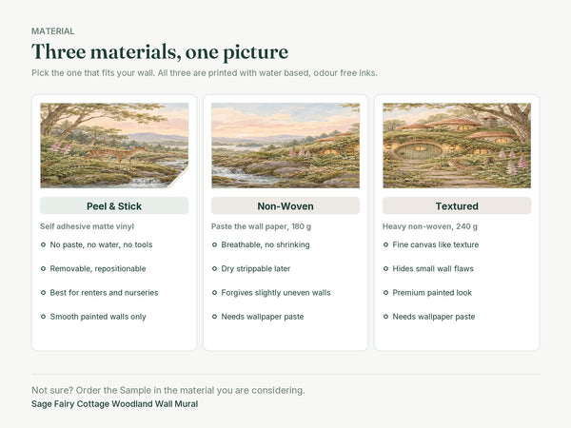Select the Non-Woven material label

pyautogui.click(x=285, y=206)
